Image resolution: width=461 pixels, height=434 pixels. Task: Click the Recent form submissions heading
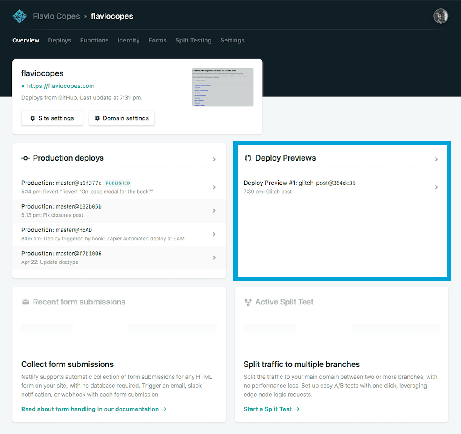click(79, 302)
